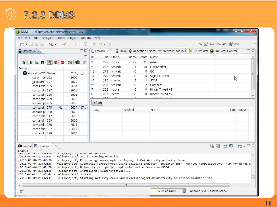The width and height of the screenshot is (277, 207).
Task: Switch to the LogCat tab
Action: (x=25, y=146)
